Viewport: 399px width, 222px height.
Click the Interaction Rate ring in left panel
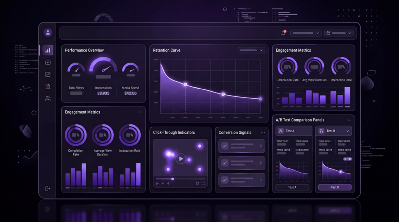tap(130, 135)
